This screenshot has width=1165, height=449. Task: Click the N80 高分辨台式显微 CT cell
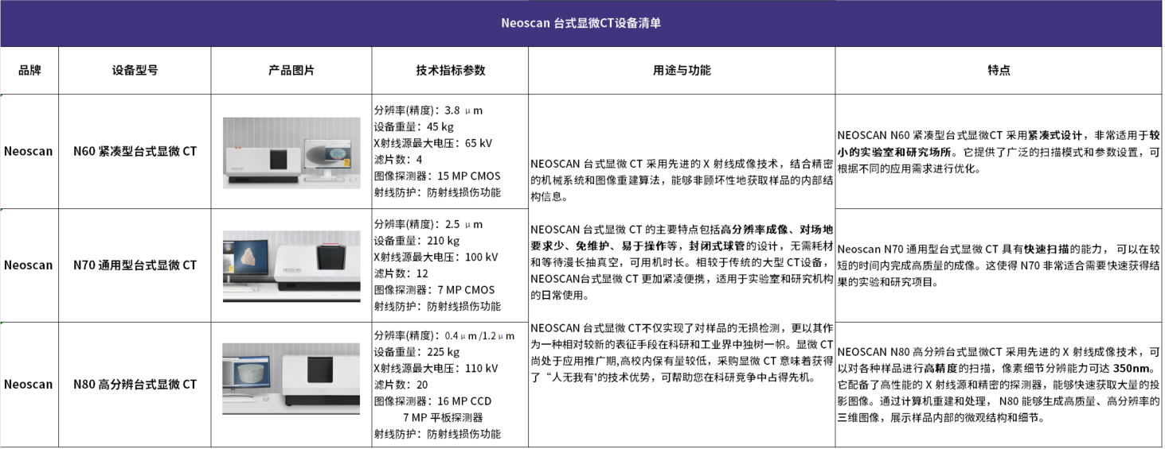135,385
